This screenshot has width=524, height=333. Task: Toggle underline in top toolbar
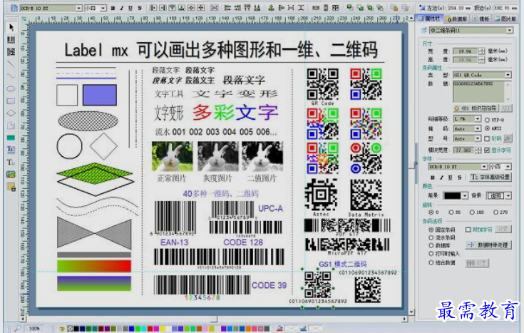pos(130,8)
